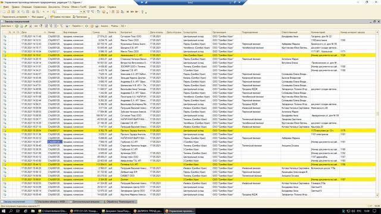The height and width of the screenshot is (214, 381).
Task: Expand the Перейти dropdown
Action: (77, 26)
